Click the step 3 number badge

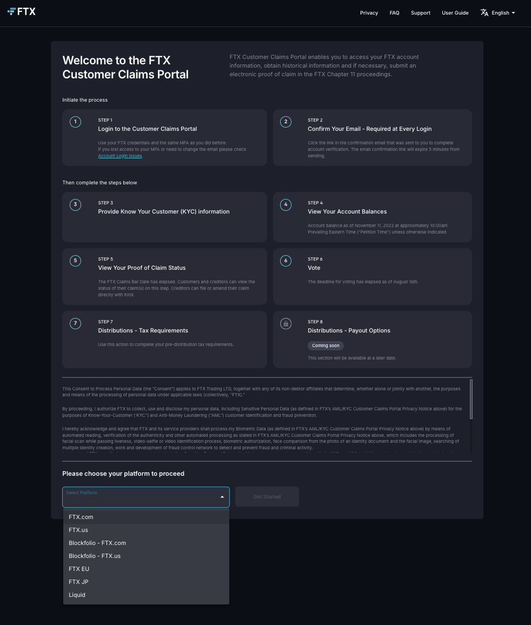(x=76, y=204)
